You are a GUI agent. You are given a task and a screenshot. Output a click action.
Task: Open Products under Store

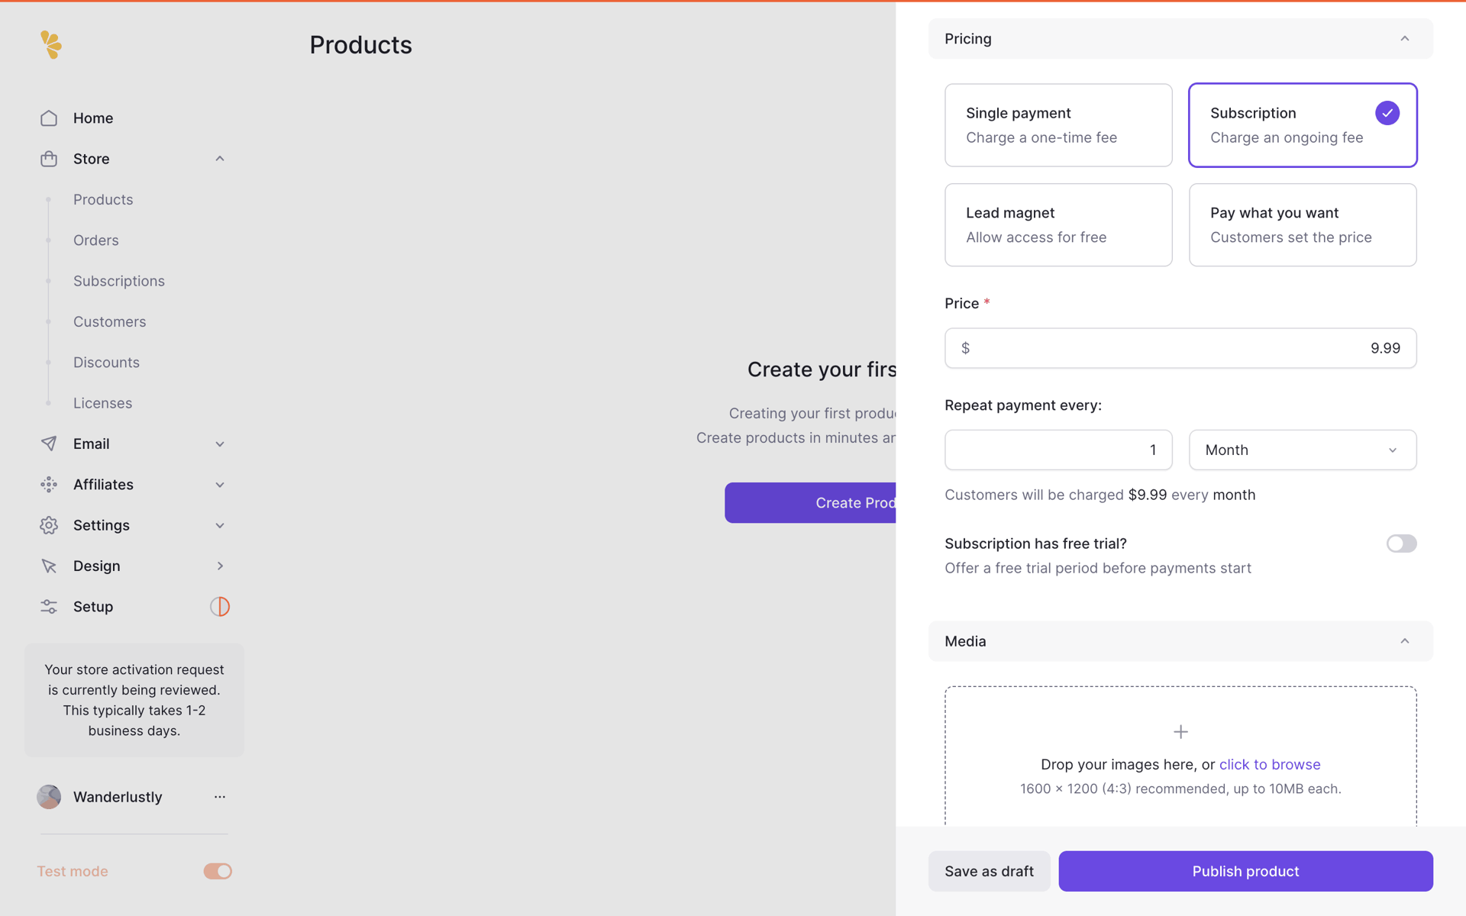(103, 200)
